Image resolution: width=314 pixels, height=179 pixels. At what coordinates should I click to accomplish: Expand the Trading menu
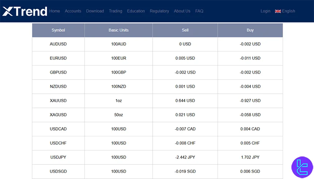click(115, 11)
